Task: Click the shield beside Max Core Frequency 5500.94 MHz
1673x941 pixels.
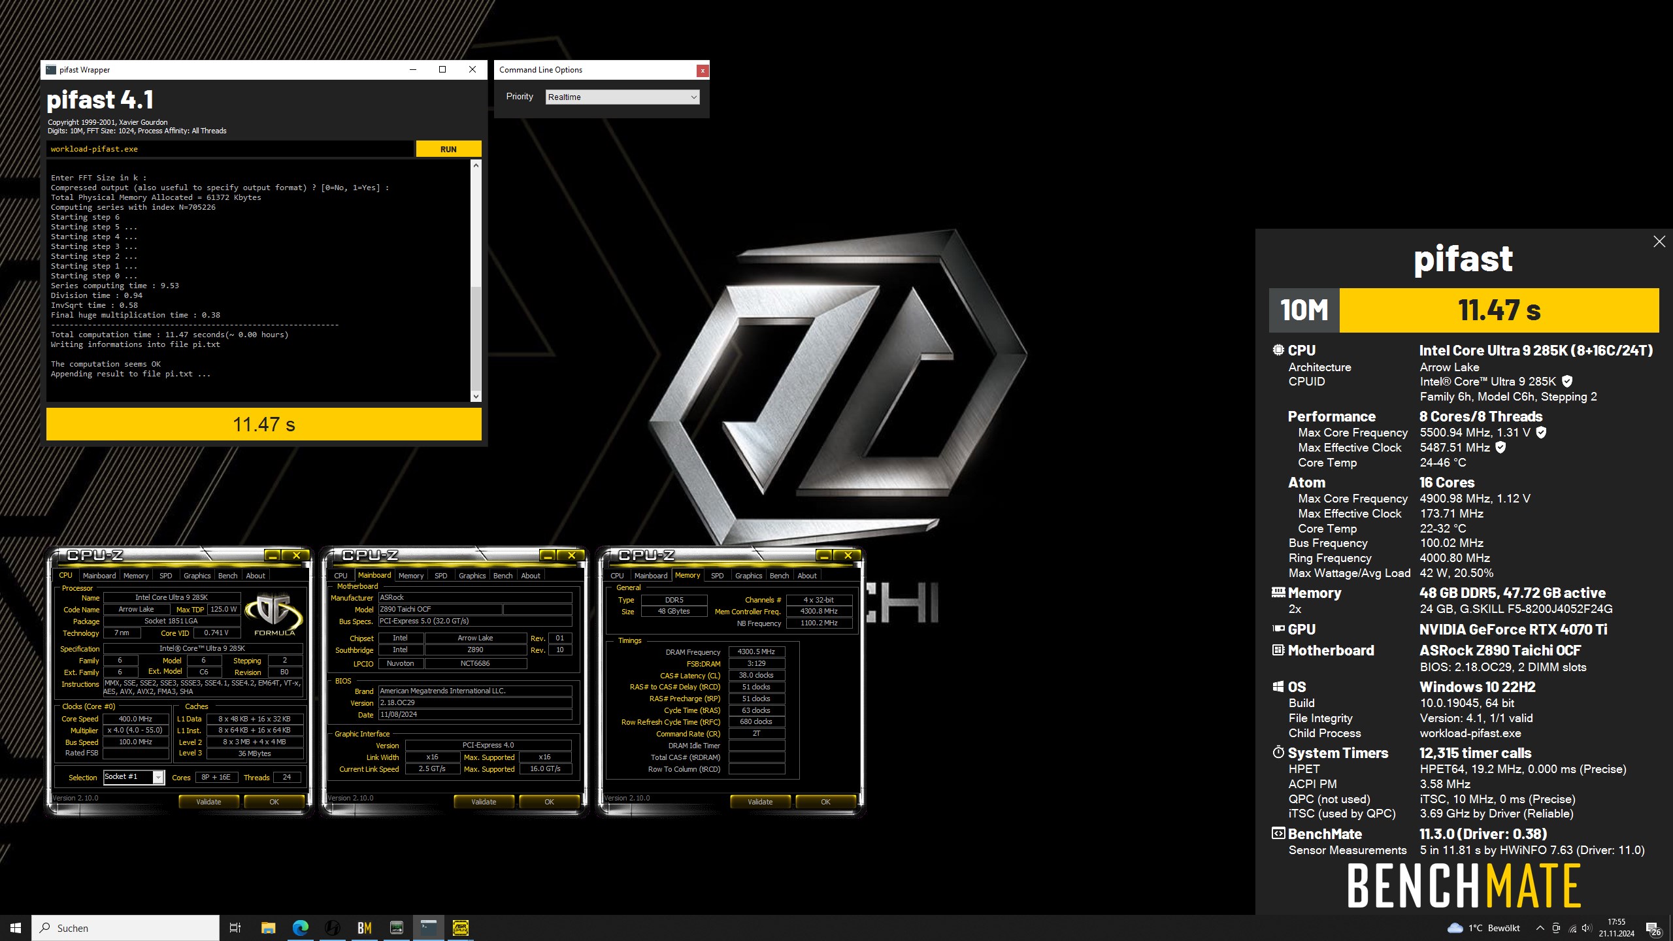Action: (1541, 432)
